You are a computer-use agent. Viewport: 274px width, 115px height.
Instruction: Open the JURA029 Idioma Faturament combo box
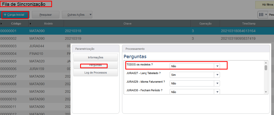pyautogui.click(x=195, y=83)
